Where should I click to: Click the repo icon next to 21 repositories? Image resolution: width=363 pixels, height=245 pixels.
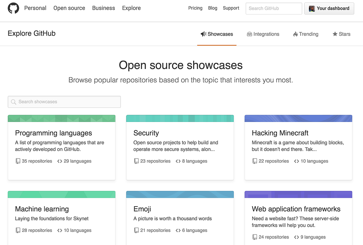[136, 230]
